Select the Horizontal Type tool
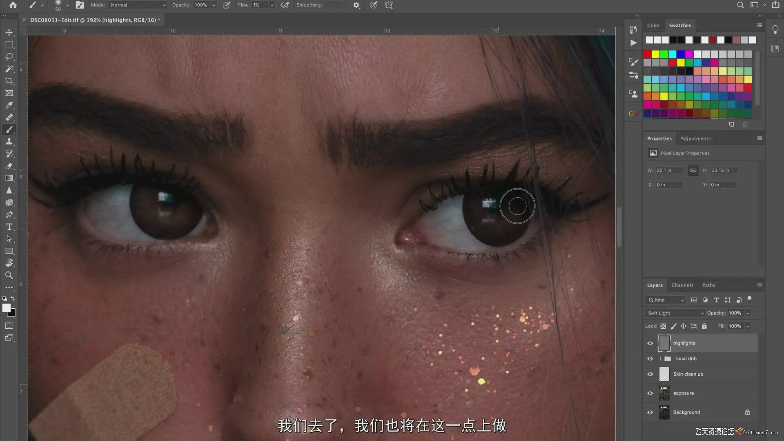Image resolution: width=784 pixels, height=441 pixels. (x=9, y=227)
